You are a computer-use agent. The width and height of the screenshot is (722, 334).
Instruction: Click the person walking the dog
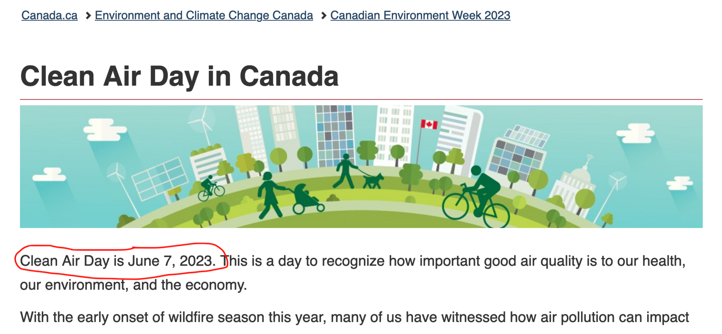point(345,171)
